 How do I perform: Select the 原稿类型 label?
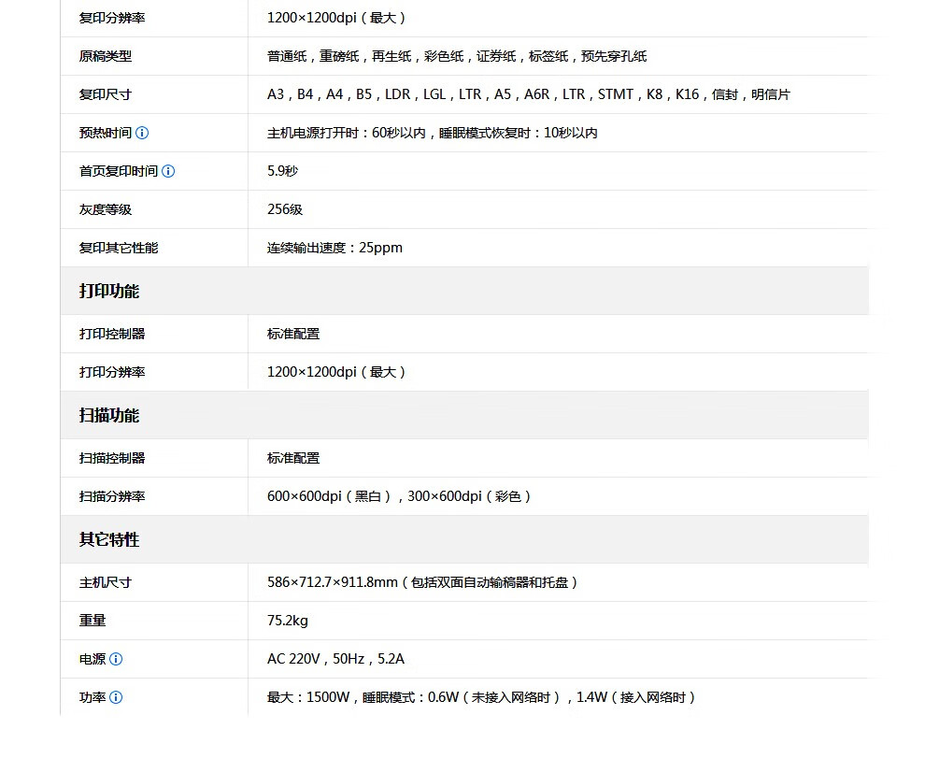tap(106, 56)
